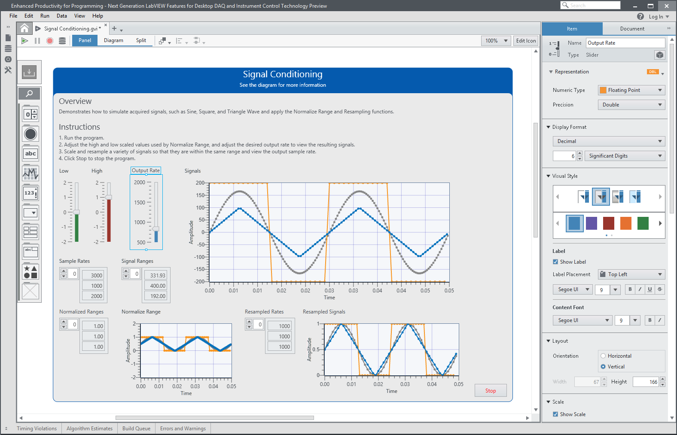Open the Graph palette icon
The image size is (677, 435).
30,173
